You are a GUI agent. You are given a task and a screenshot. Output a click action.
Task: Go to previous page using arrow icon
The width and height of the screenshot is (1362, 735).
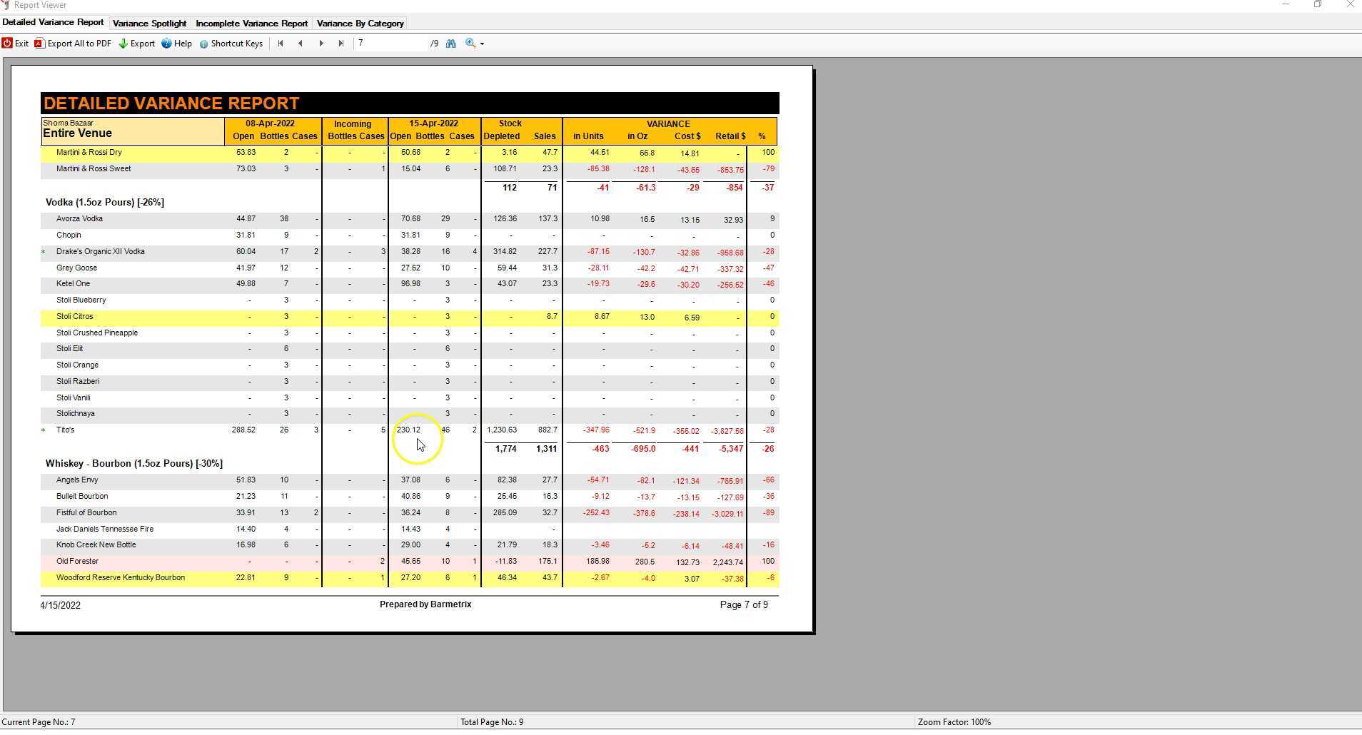pos(301,43)
